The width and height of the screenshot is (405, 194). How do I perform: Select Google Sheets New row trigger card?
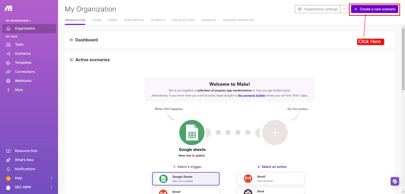tap(186, 179)
